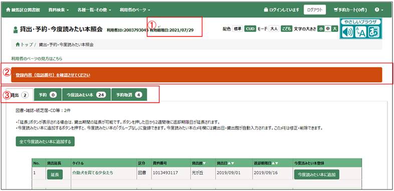Image resolution: width=394 pixels, height=191 pixels.
Task: Set color scheme to CUD
Action: click(250, 29)
